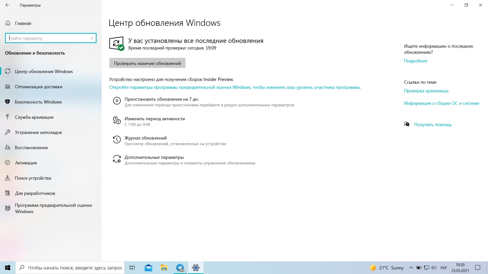Click the Подробнее link
Screen dimensions: 488x274
pos(416,61)
